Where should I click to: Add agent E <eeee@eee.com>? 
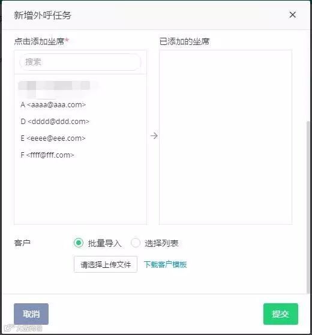pos(53,138)
